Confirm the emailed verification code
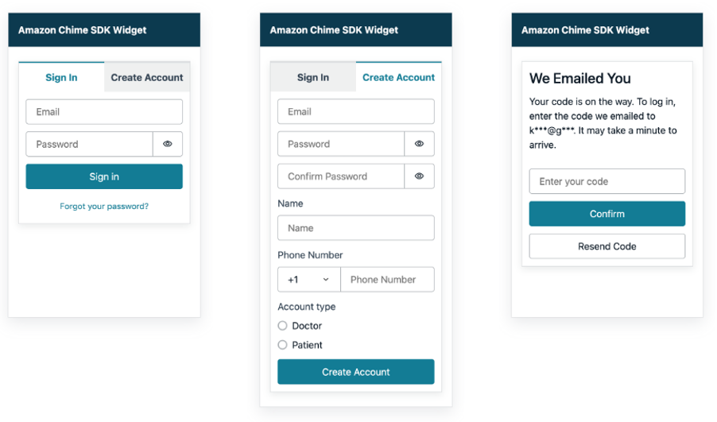Image resolution: width=717 pixels, height=422 pixels. [x=607, y=214]
